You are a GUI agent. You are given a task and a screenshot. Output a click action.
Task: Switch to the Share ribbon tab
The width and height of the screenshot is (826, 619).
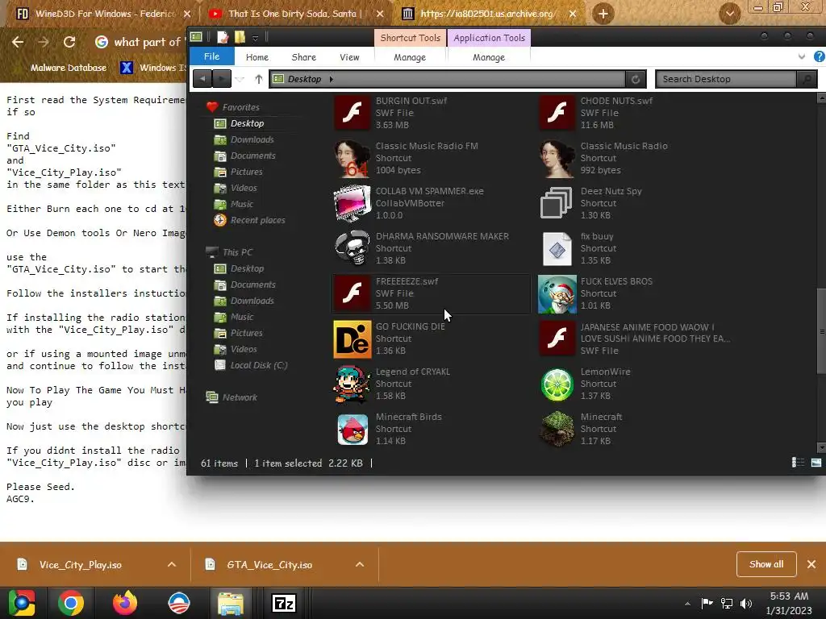pos(304,57)
